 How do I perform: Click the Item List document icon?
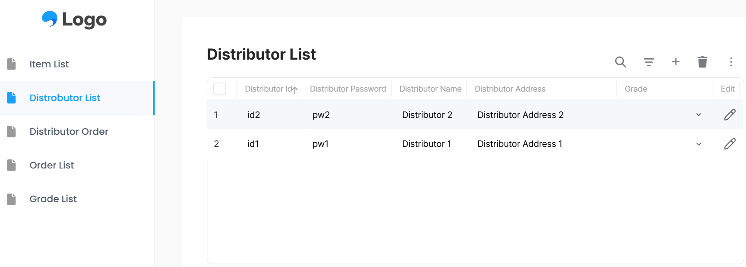point(12,64)
